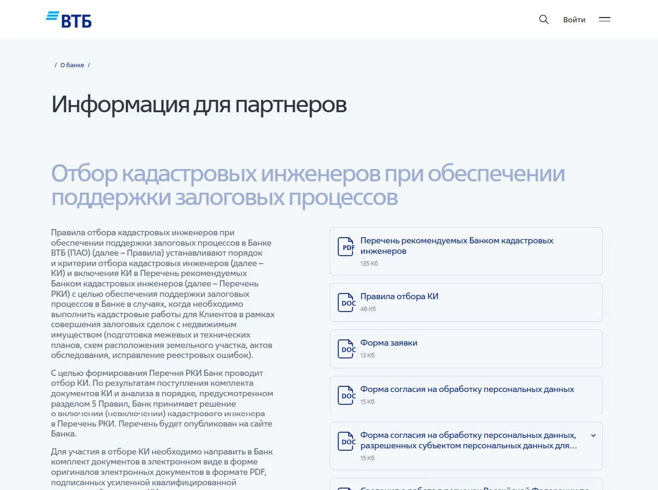The image size is (658, 490).
Task: Click the paragraph starting С целью формирования Перечня
Action: tap(162, 403)
